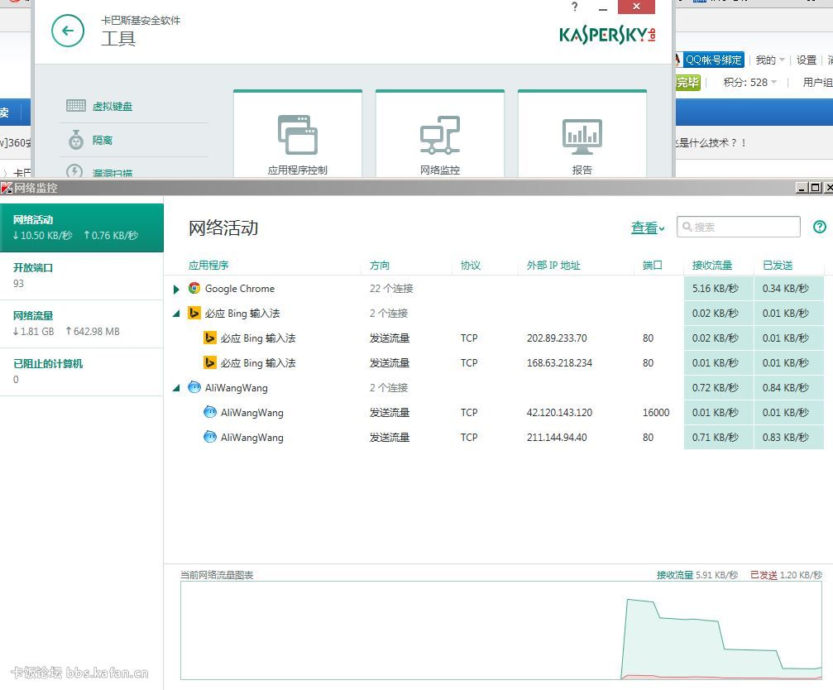Click the 虚拟键盘 text link
Screen dimensions: 833x690
[113, 106]
